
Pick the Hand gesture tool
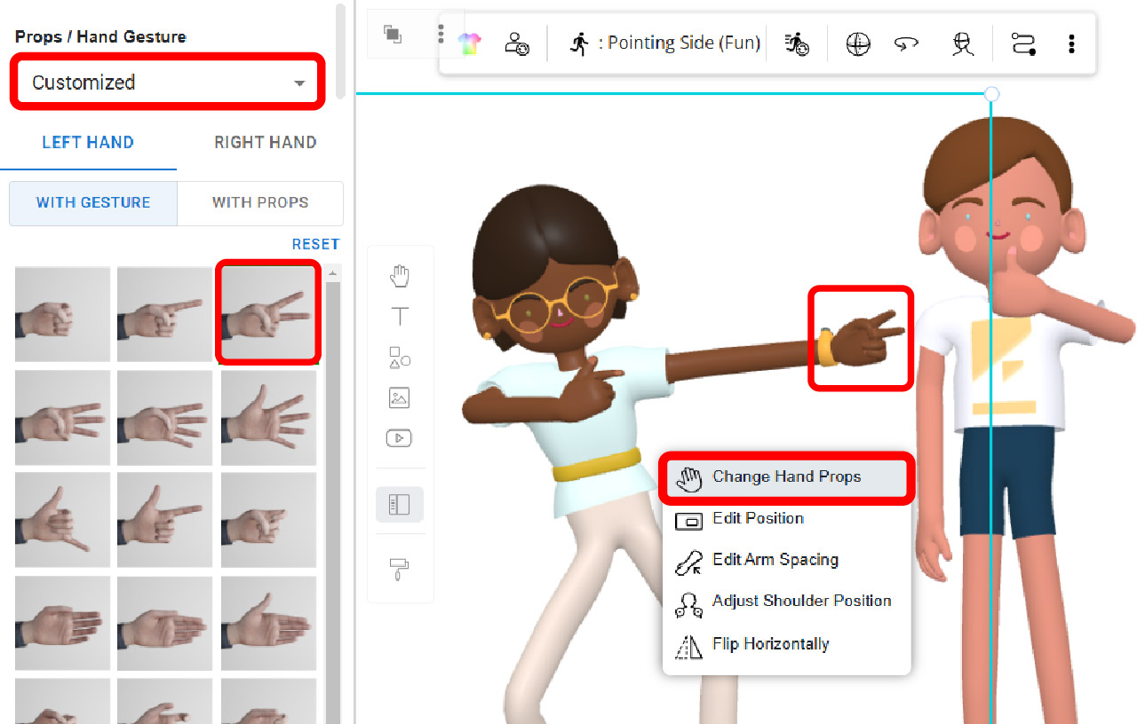tap(400, 275)
